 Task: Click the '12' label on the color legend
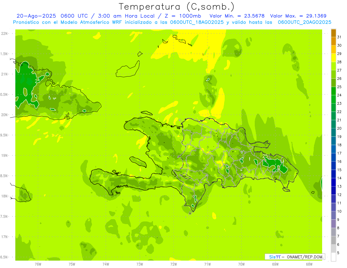339,195
